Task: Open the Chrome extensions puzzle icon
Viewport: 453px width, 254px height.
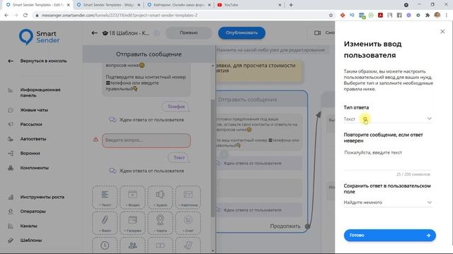Action: 428,16
